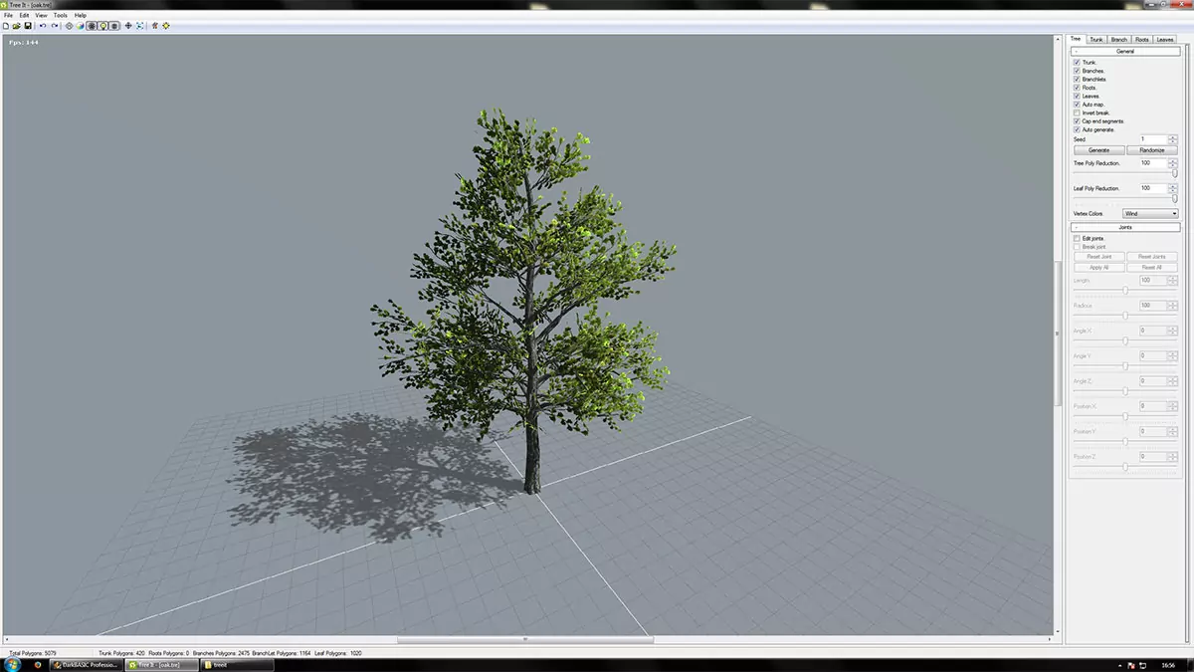Click the four-arrow move icon
1194x672 pixels.
(x=128, y=26)
